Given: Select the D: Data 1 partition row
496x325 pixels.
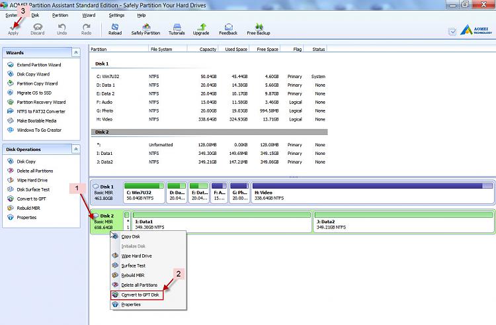Looking at the screenshot, I should [x=210, y=85].
